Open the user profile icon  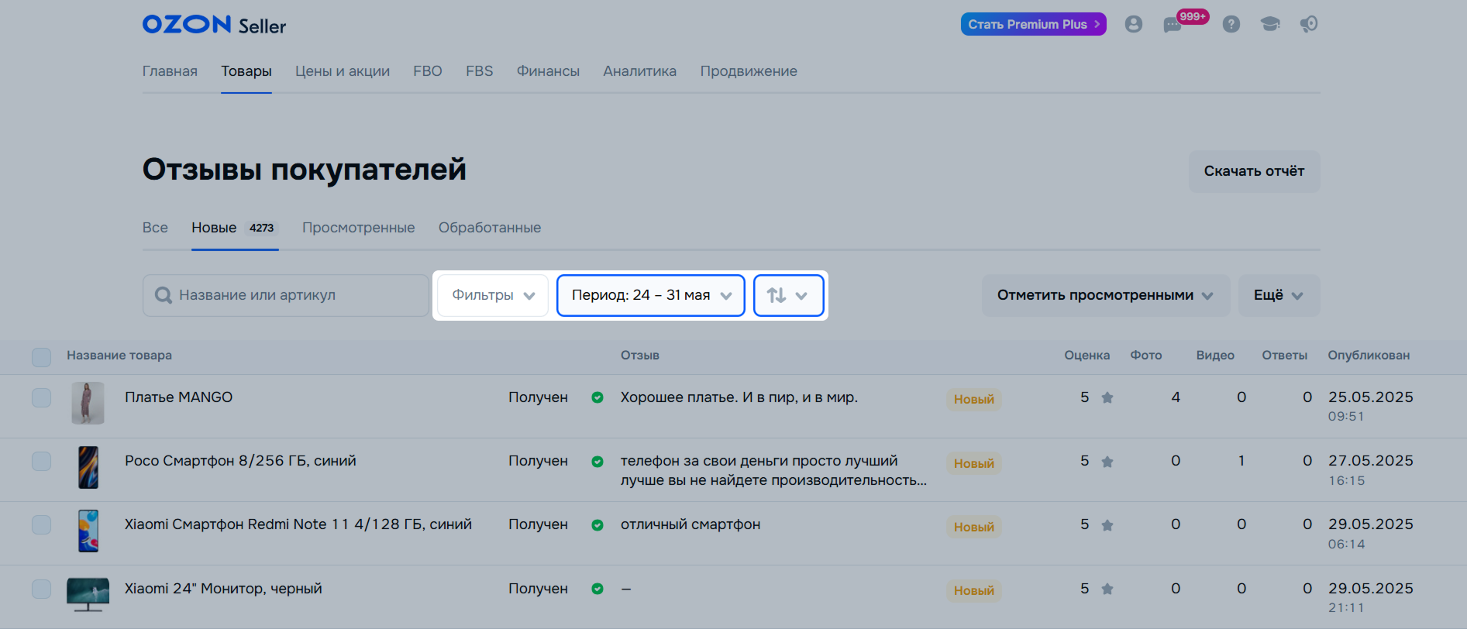point(1133,24)
